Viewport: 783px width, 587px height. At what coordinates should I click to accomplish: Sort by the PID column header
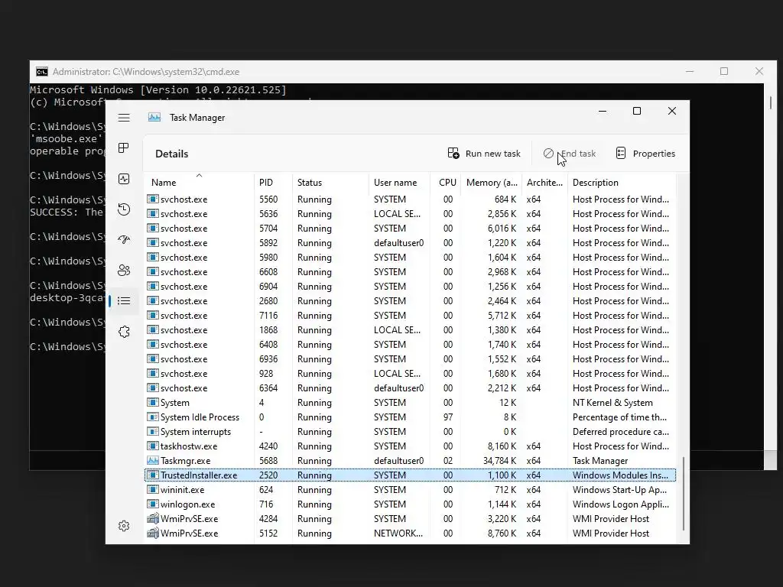[x=273, y=182]
